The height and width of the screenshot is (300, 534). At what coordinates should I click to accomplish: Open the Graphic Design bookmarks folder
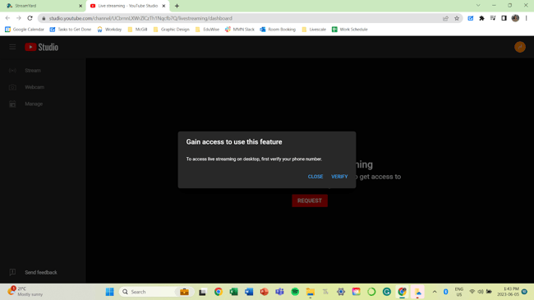pos(172,30)
